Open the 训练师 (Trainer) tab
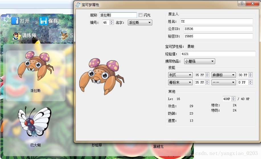Viewport: 261px width, 159px height. tap(25, 36)
